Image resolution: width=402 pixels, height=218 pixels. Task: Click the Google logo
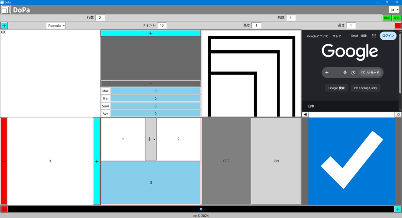click(350, 52)
